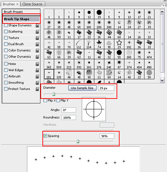Enable the Shape Dynamics checkbox
The image size is (167, 172).
point(6,25)
